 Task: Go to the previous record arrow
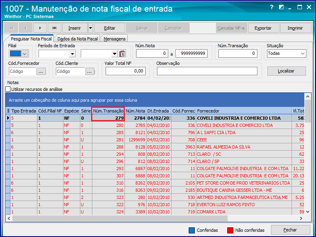click(x=26, y=28)
